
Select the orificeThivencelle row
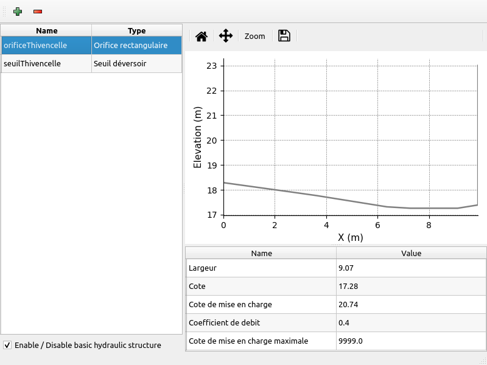tap(46, 45)
